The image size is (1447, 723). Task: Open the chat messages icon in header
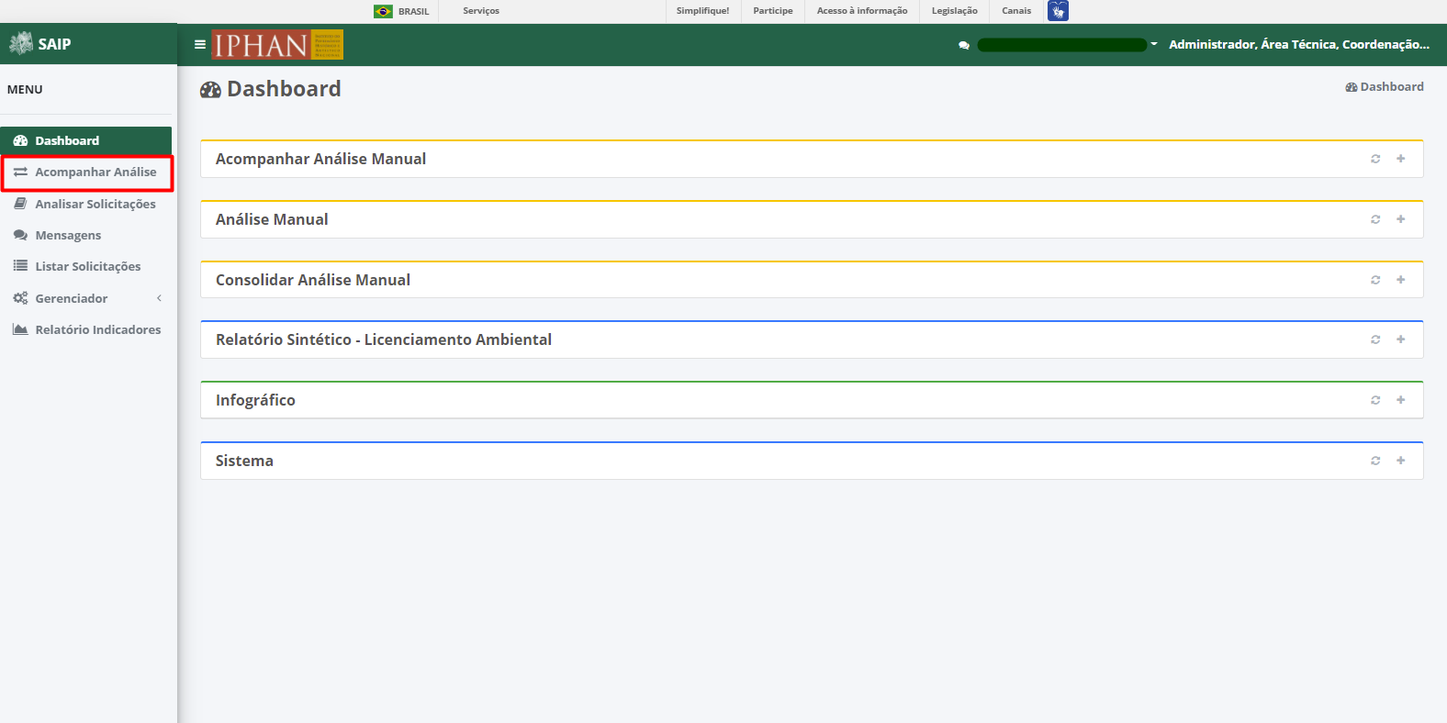(963, 45)
